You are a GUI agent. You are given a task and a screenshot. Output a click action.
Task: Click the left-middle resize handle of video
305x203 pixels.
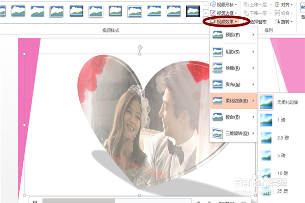click(24, 125)
